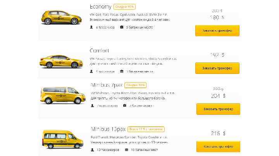Screen dimensions: 279x156
Task: Click the luggage icon for Minibus 13pax
Action: [x=127, y=149]
